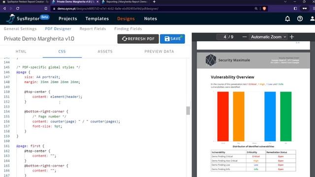The image size is (315, 177).
Task: Click the green Info bar in chart
Action: click(x=285, y=117)
